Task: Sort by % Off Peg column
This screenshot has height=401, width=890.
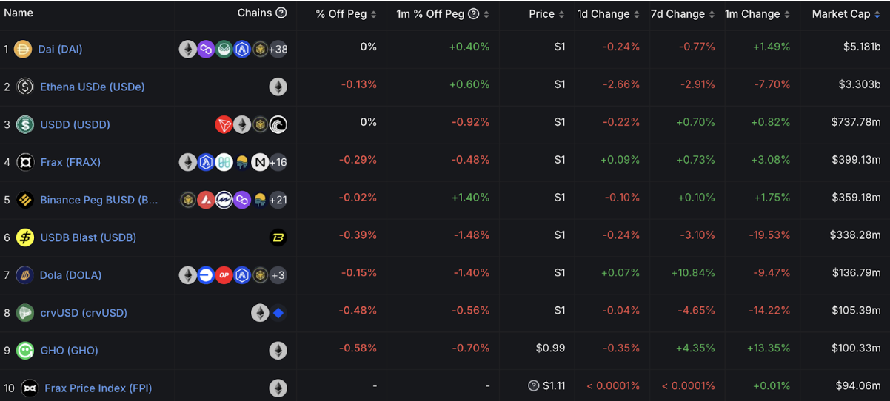Action: [347, 14]
